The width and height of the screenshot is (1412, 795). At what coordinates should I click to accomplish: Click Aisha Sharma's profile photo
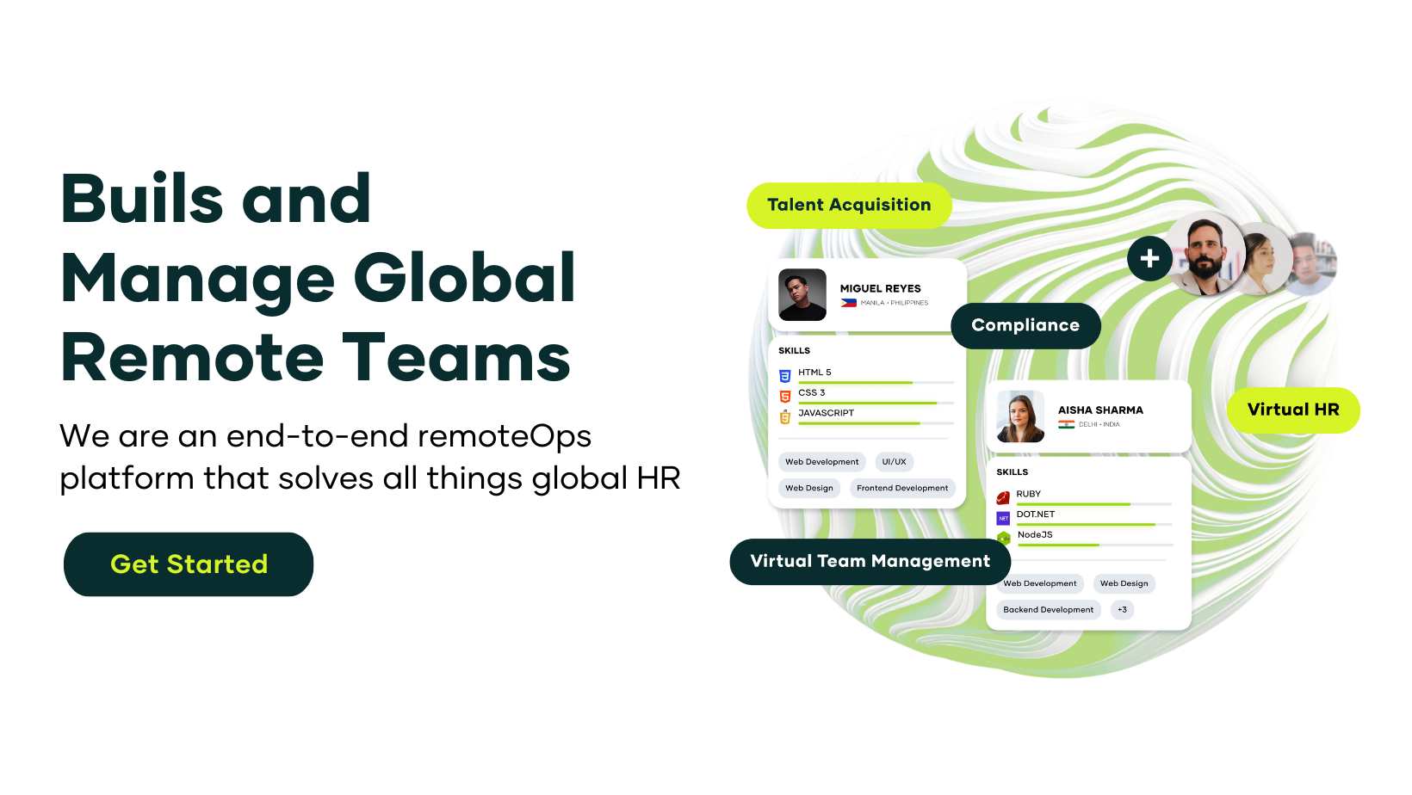[1019, 416]
